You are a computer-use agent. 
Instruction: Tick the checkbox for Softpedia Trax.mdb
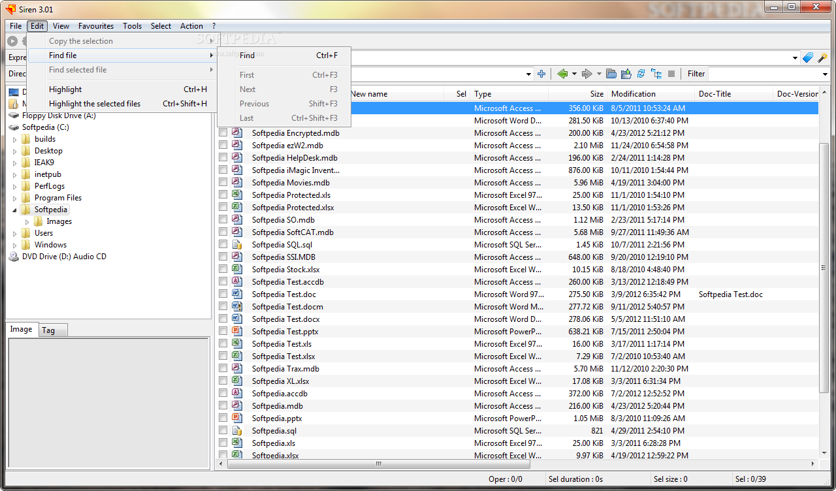223,369
